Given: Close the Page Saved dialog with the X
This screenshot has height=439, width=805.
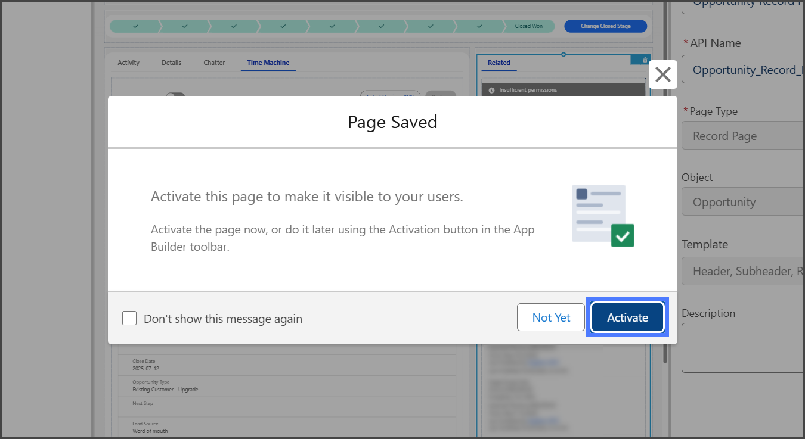Looking at the screenshot, I should click(662, 74).
